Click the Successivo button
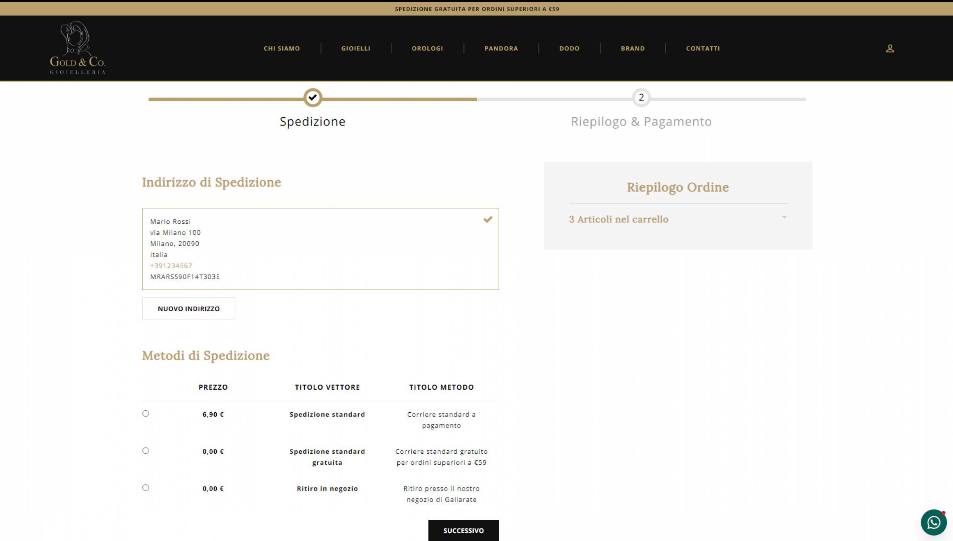Image resolution: width=953 pixels, height=541 pixels. click(x=463, y=530)
